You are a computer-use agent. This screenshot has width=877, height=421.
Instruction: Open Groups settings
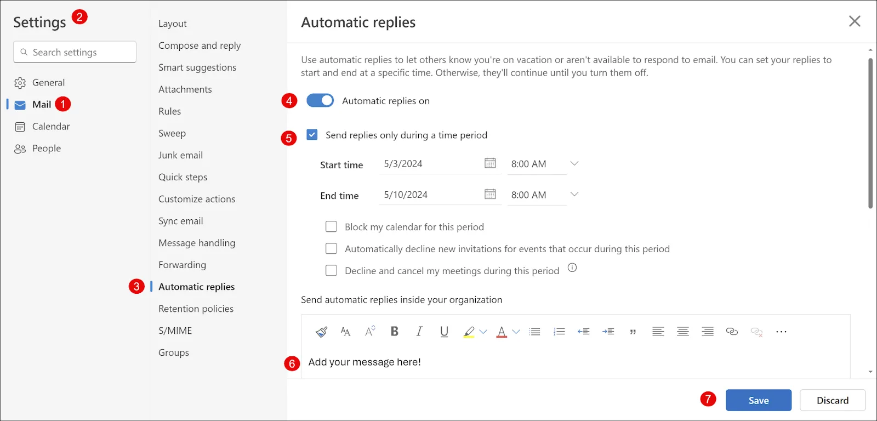(174, 352)
